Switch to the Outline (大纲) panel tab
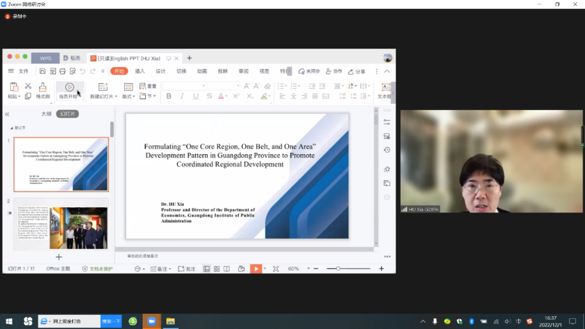 point(46,114)
